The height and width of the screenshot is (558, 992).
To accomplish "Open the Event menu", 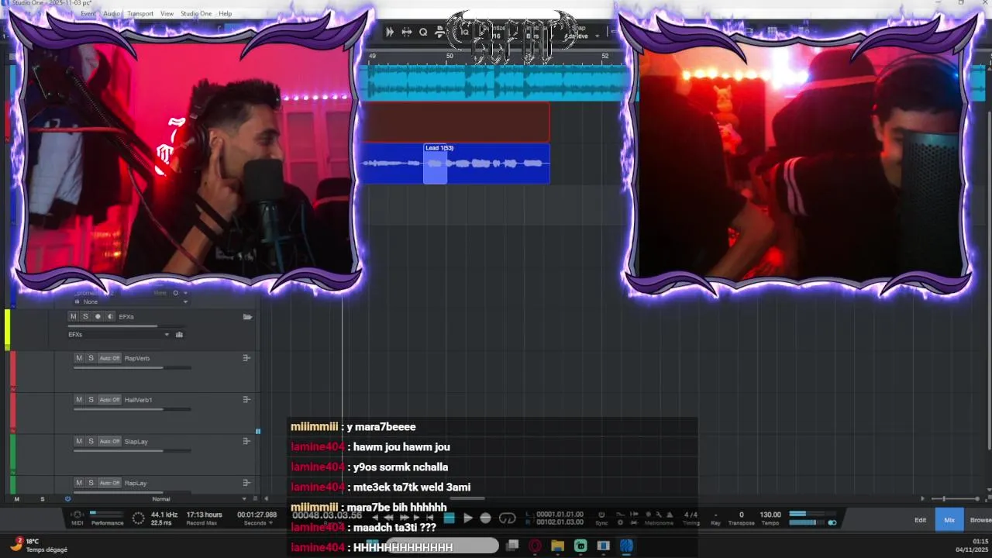I will coord(88,14).
